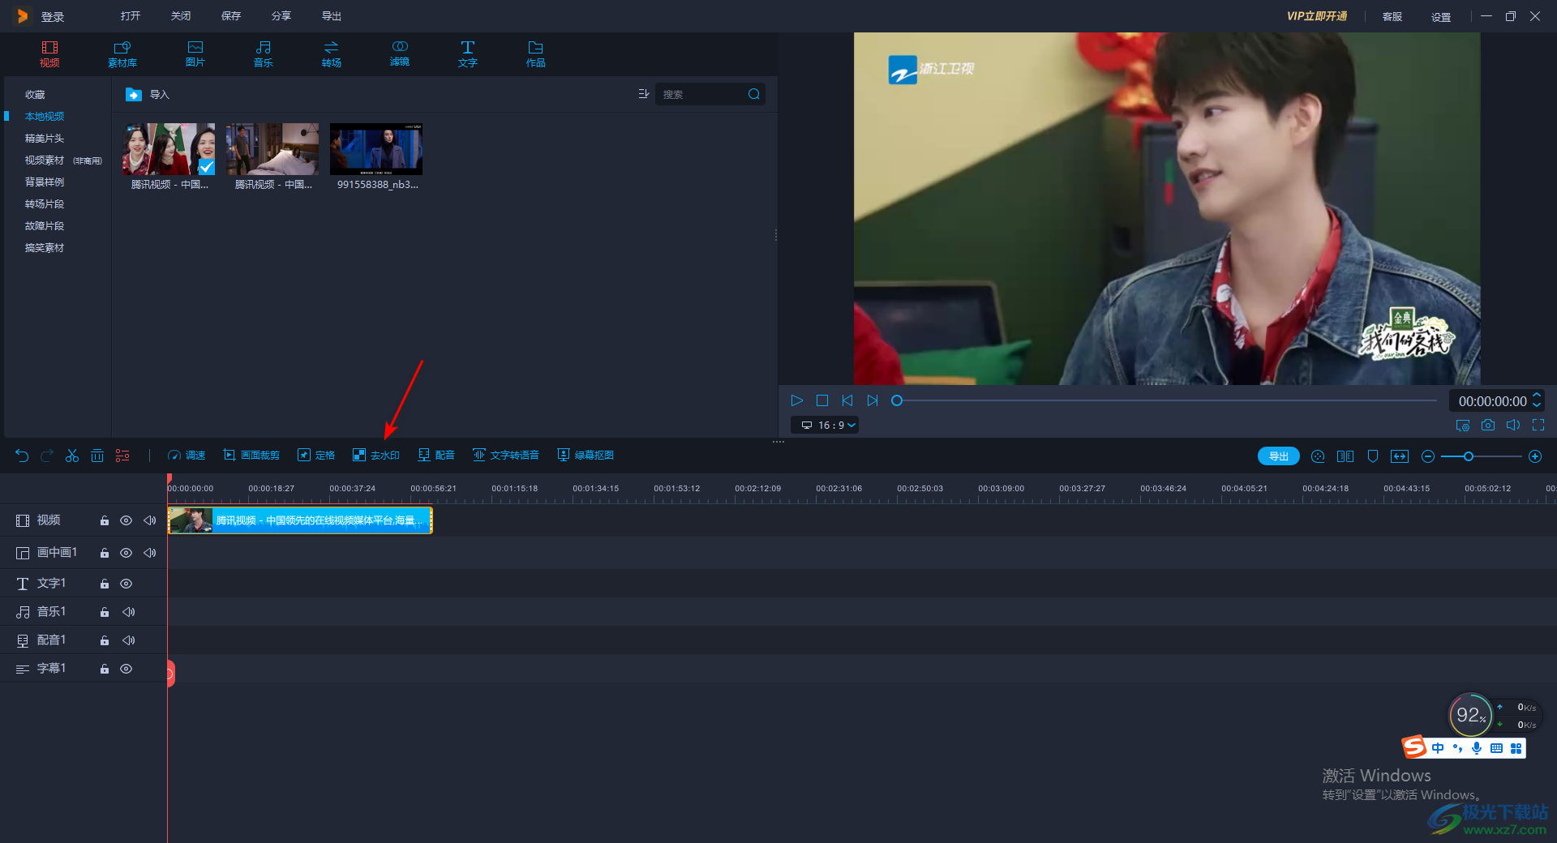Toggle the lock on the 音乐1 track

pos(105,612)
